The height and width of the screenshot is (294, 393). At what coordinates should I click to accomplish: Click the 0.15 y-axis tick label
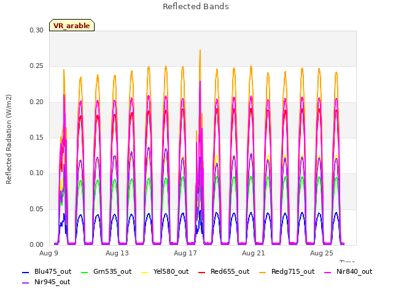click(36, 137)
